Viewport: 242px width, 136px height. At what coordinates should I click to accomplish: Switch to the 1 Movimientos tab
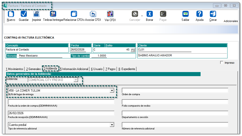[x=14, y=69]
